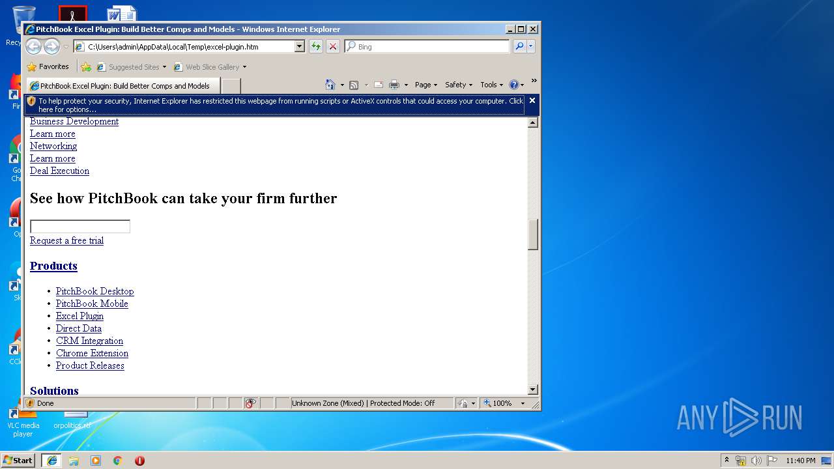This screenshot has width=834, height=469.
Task: Open the zoom level 100% dropdown
Action: click(523, 403)
